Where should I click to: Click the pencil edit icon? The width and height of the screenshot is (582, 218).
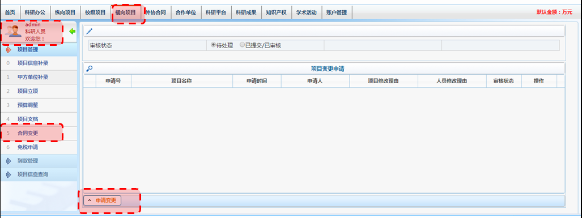tap(89, 32)
